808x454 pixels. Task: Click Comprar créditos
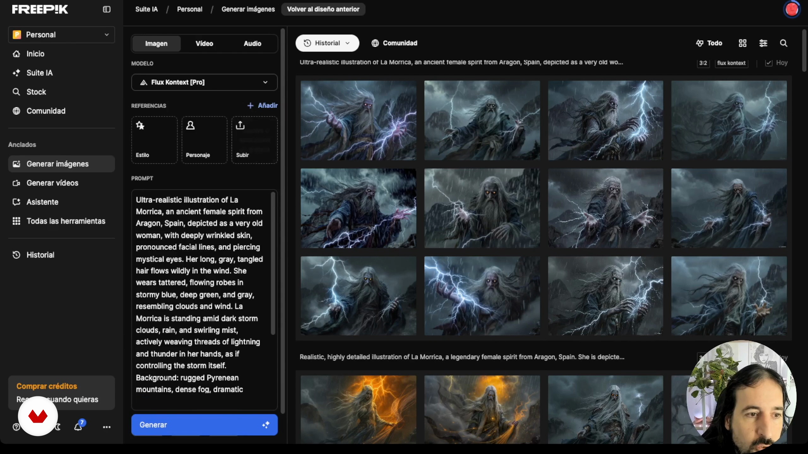pyautogui.click(x=47, y=386)
